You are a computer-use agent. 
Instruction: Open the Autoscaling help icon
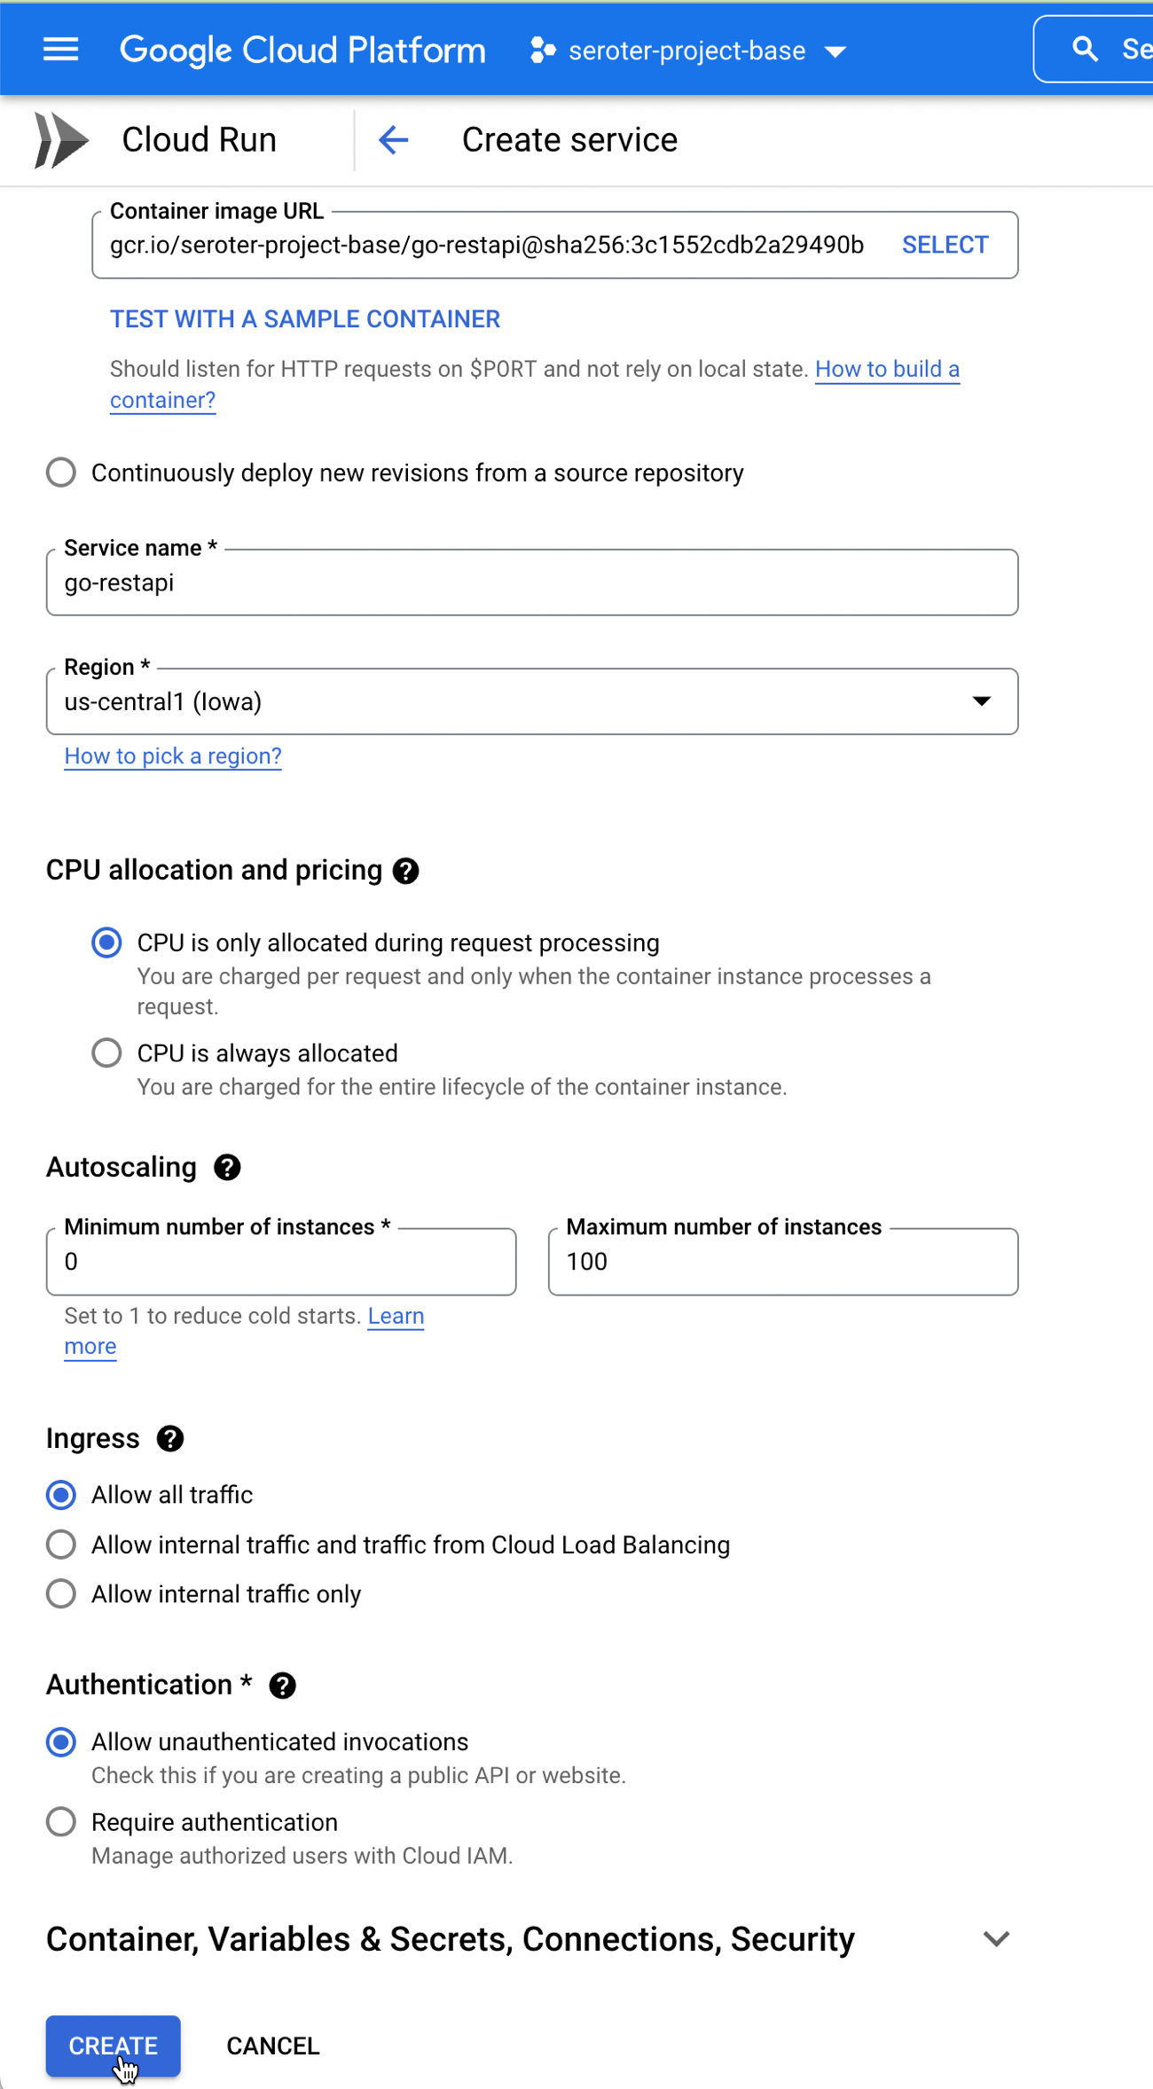click(x=227, y=1168)
